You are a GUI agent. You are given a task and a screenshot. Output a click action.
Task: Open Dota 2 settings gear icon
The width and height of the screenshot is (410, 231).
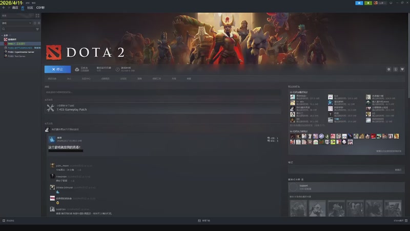tap(389, 69)
